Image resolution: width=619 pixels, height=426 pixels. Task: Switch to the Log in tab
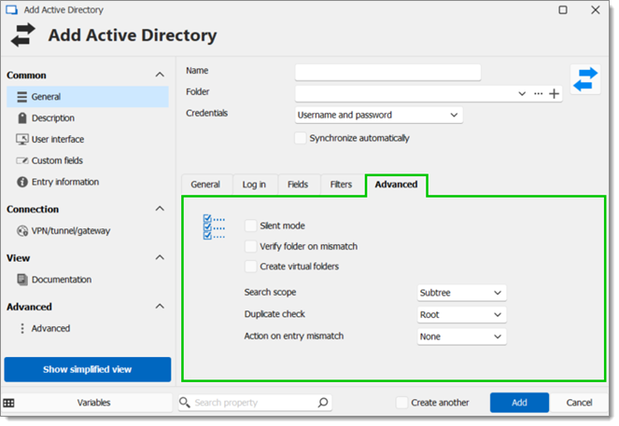[254, 185]
